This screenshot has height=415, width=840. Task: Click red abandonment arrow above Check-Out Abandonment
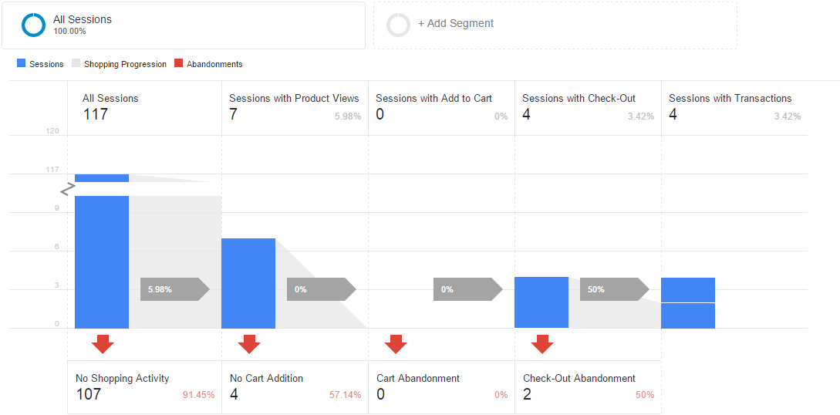pyautogui.click(x=542, y=344)
